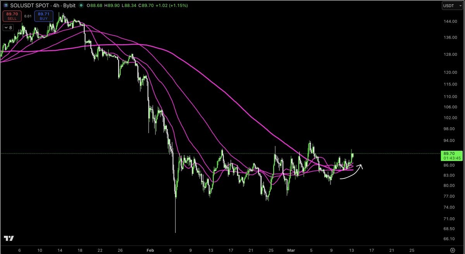Click the 120.00 price axis label
The width and height of the screenshot is (465, 254).
pyautogui.click(x=451, y=72)
